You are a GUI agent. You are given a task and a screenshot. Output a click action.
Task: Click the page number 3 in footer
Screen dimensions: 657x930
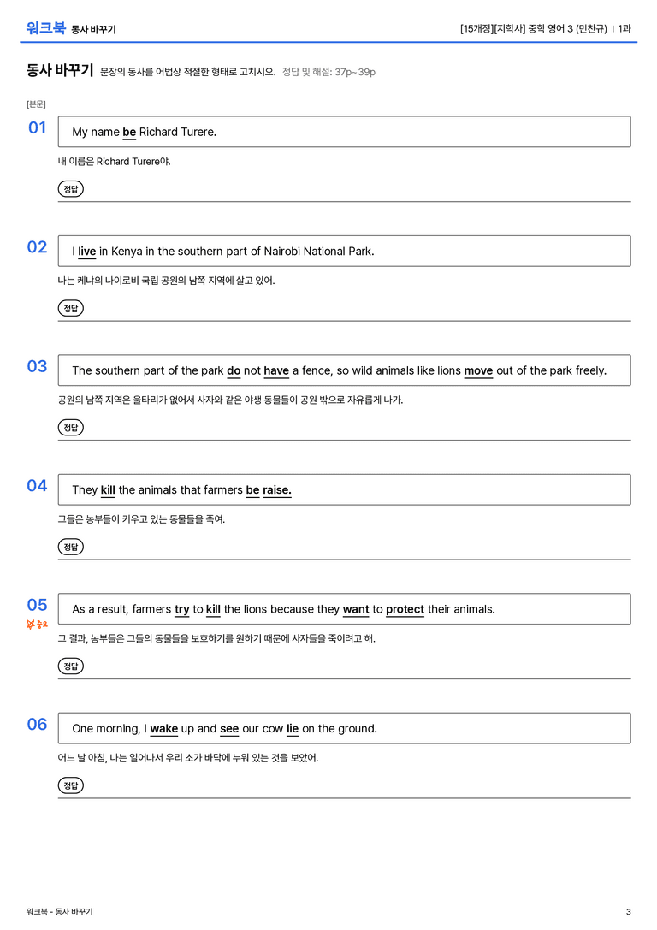(x=629, y=912)
